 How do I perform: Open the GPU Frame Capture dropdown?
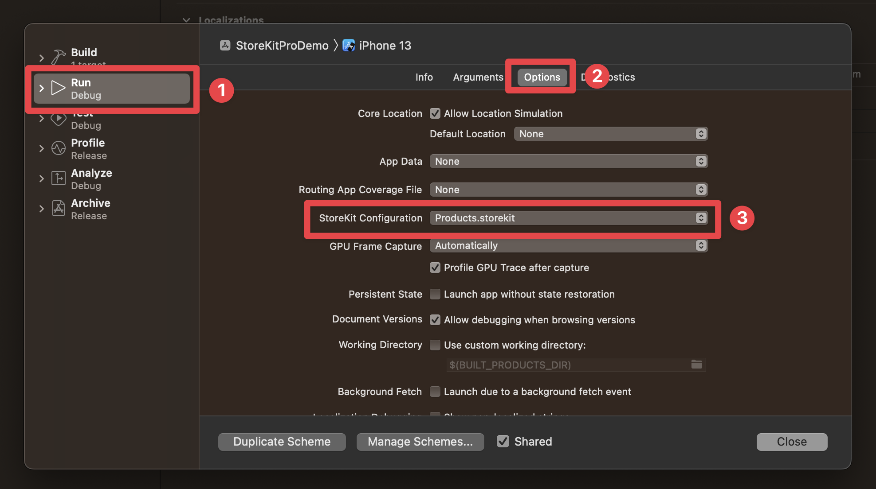pos(569,245)
